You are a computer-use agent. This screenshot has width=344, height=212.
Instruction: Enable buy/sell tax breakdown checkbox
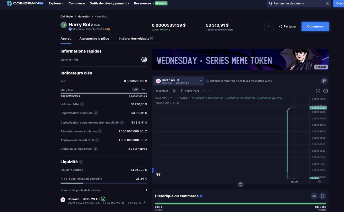208,81
